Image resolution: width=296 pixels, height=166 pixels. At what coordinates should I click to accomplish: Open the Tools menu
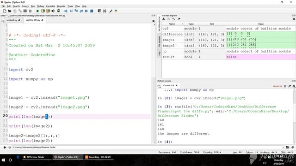(70, 6)
